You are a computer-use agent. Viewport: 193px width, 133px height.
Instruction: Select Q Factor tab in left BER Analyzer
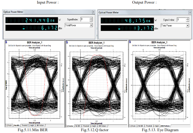(9, 125)
